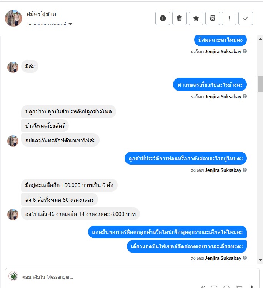Click the customer's header profile picture

[x=13, y=18]
